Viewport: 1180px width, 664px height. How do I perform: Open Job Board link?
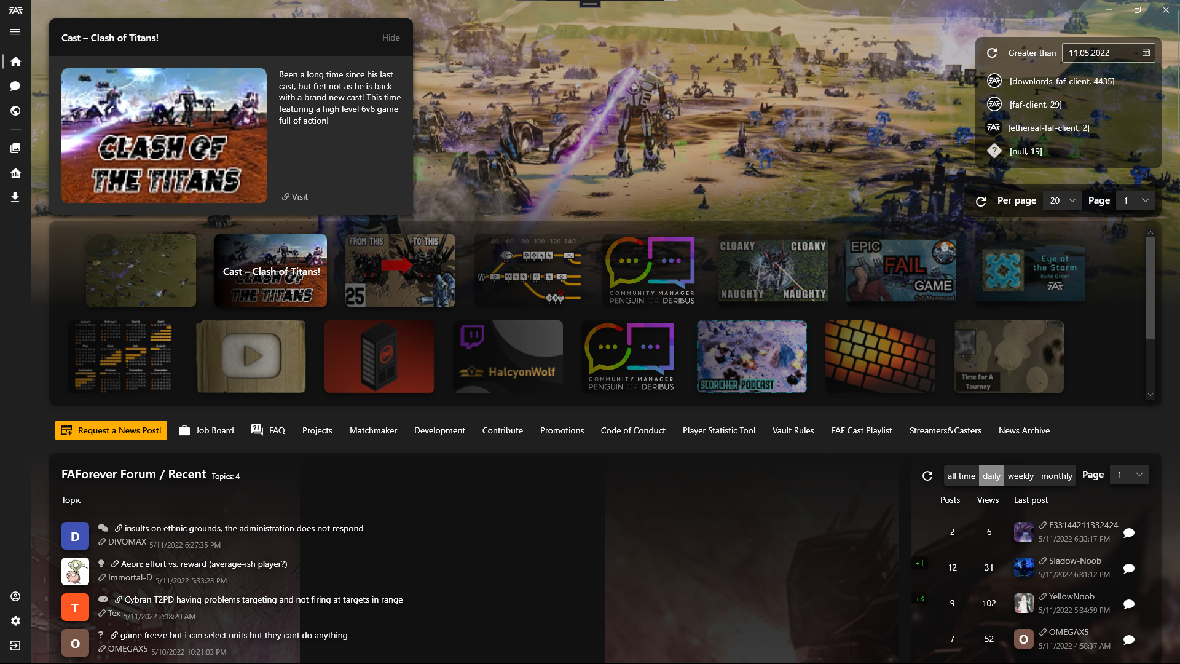pos(206,430)
